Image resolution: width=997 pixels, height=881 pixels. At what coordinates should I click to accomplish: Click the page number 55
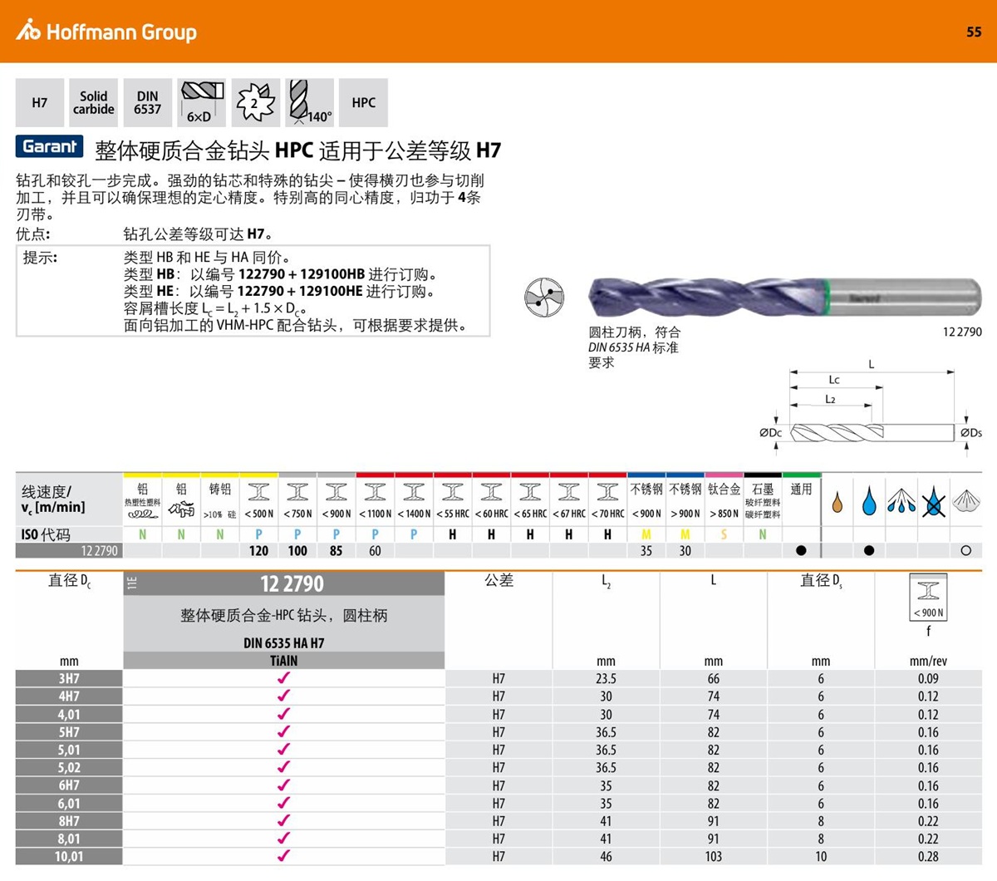974,32
